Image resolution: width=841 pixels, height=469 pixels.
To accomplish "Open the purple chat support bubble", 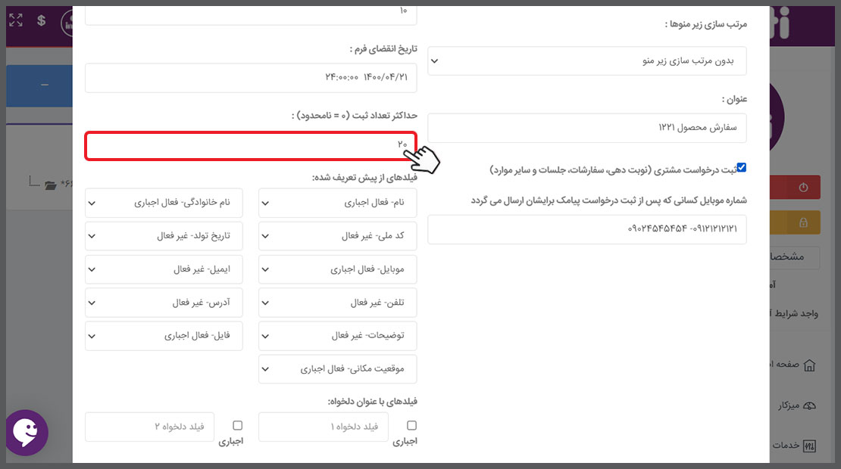I will pos(27,433).
